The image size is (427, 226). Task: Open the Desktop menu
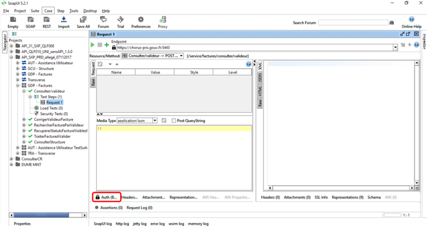pos(90,11)
